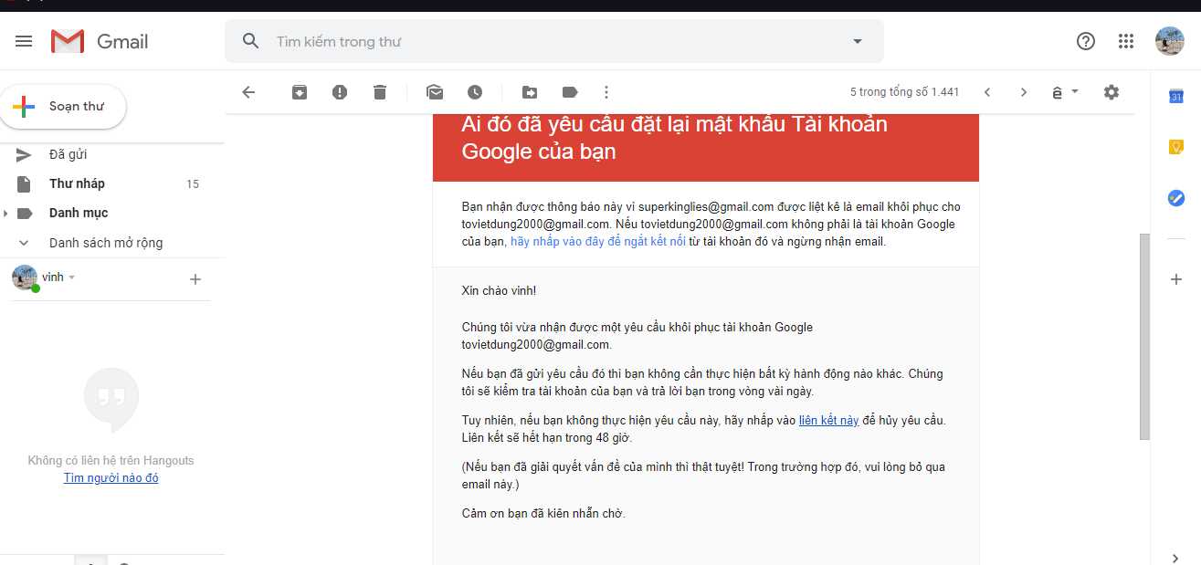1201x565 pixels.
Task: Open the main menu hamburger icon
Action: (24, 41)
